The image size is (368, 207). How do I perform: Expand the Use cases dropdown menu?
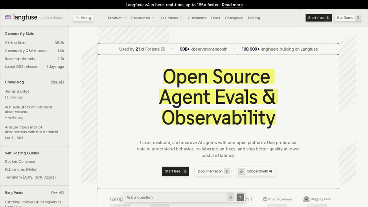click(171, 18)
